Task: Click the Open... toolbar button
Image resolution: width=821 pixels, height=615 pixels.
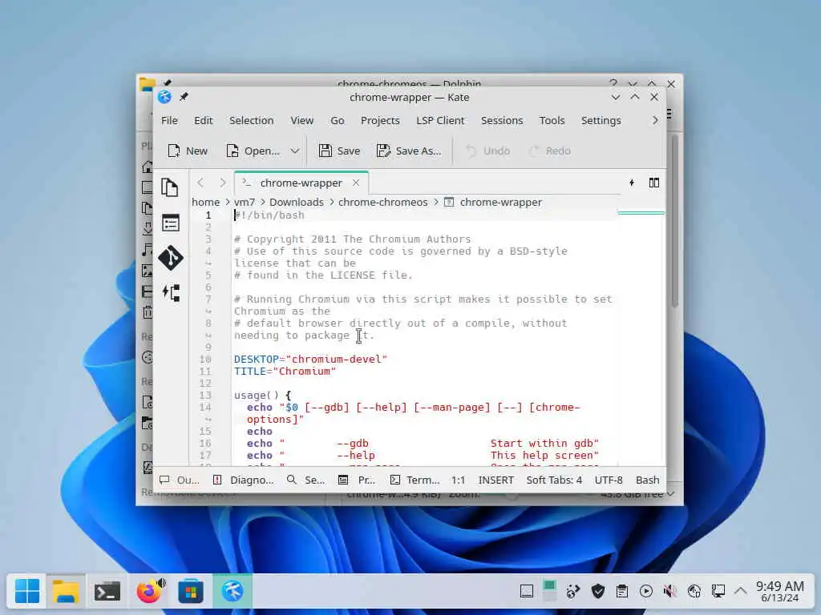Action: (x=253, y=151)
